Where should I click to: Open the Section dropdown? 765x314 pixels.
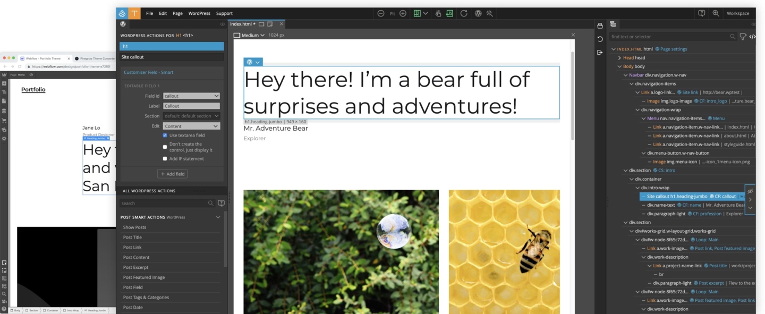pos(191,116)
